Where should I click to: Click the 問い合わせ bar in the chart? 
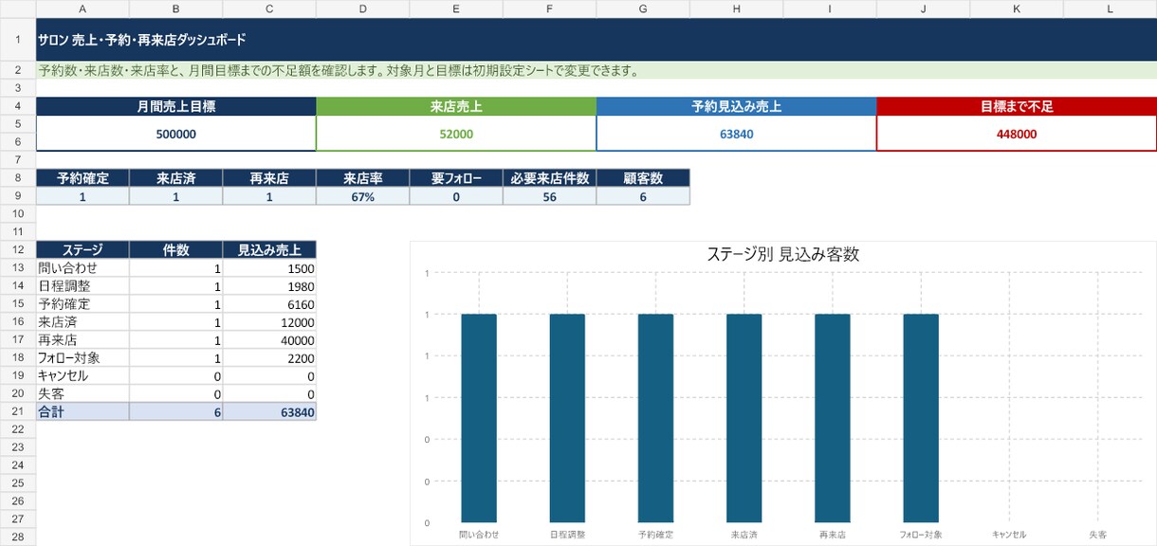pyautogui.click(x=479, y=418)
